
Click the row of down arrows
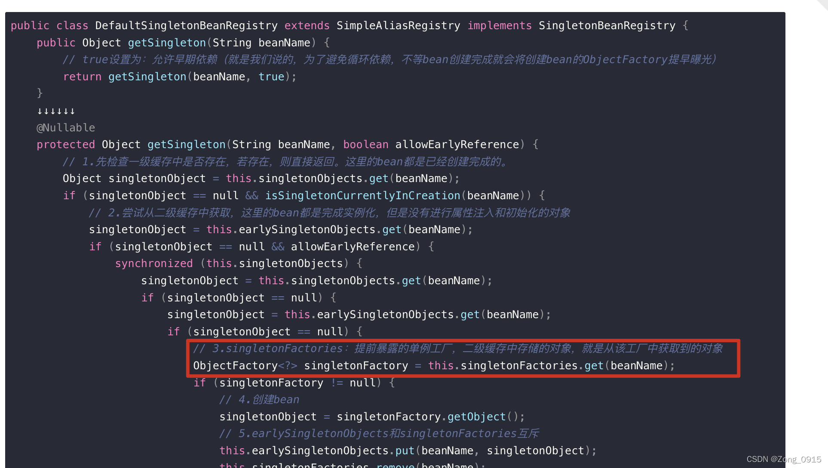point(56,111)
